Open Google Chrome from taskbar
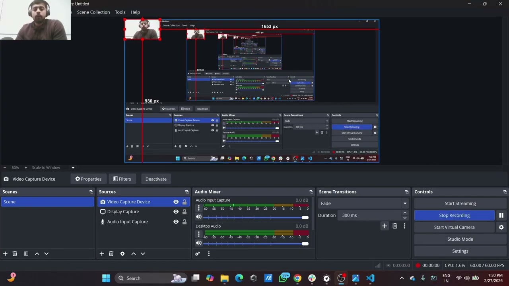The width and height of the screenshot is (509, 286). click(297, 278)
